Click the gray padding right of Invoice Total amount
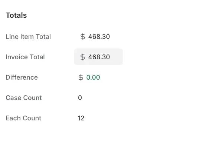200x150 pixels. (x=116, y=57)
